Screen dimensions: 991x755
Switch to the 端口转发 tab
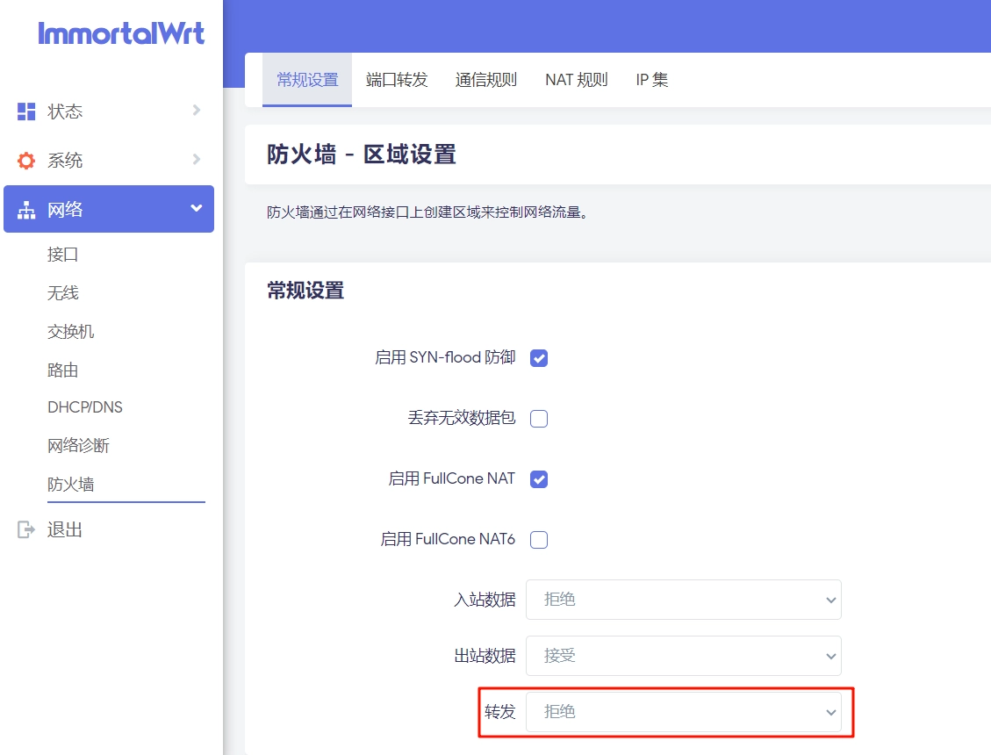tap(397, 78)
